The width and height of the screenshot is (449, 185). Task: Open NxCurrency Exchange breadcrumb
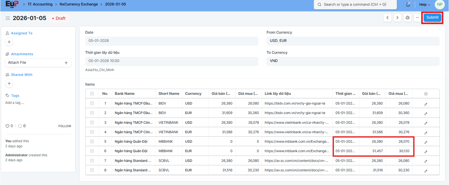click(79, 4)
